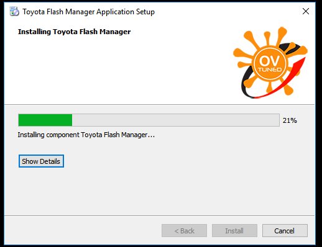322x247 pixels.
Task: Click the blank white header area below heading
Action: [x=116, y=70]
